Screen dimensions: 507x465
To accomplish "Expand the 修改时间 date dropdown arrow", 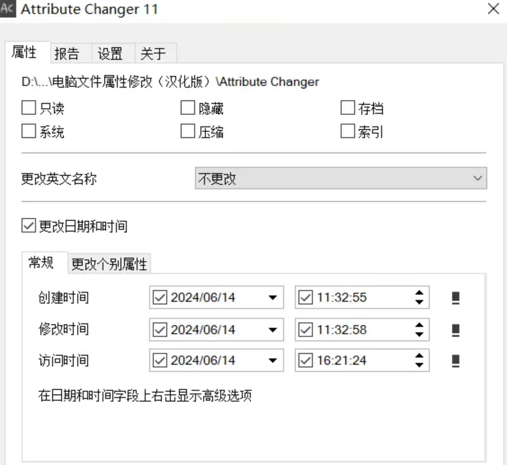I will [x=272, y=330].
